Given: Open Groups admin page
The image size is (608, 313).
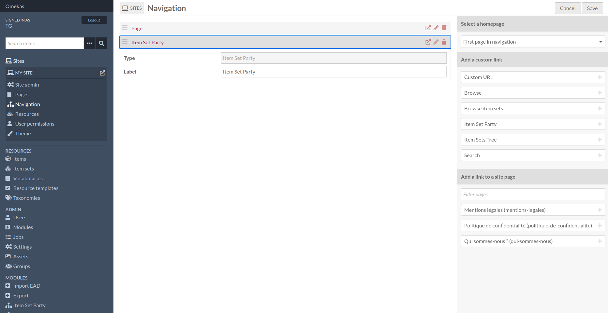Looking at the screenshot, I should click(x=18, y=266).
